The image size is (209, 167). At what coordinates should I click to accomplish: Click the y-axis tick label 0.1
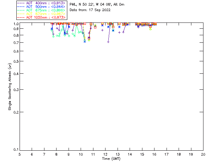point(16,150)
